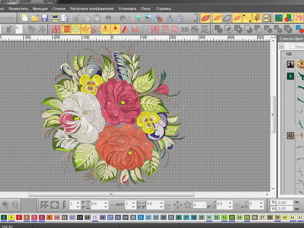Toggle the 3D stitch view
The width and height of the screenshot is (304, 228).
click(185, 29)
